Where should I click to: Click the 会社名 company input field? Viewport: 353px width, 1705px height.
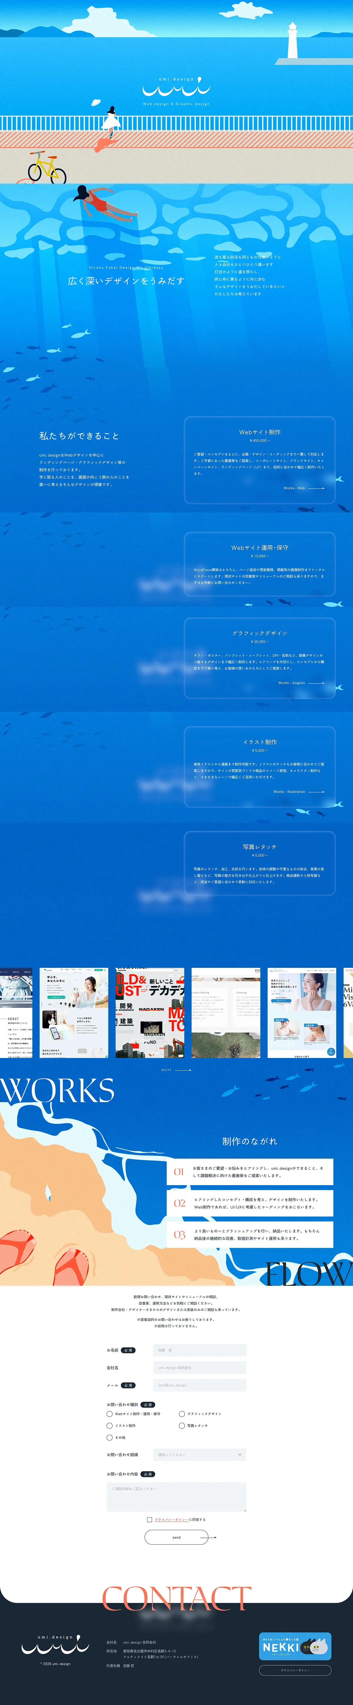point(200,1367)
